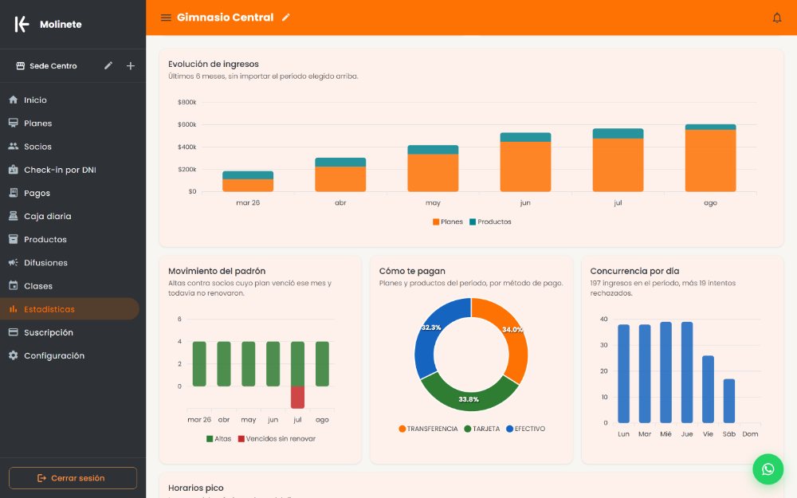Click the Check-in por DNI badge icon
Image resolution: width=797 pixels, height=498 pixels.
14,170
